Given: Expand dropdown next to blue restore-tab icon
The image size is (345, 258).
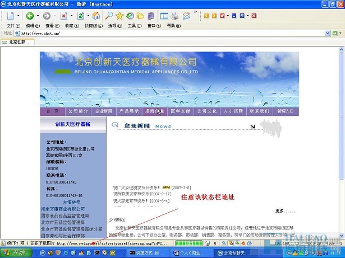Looking at the screenshot, I should (248, 16).
